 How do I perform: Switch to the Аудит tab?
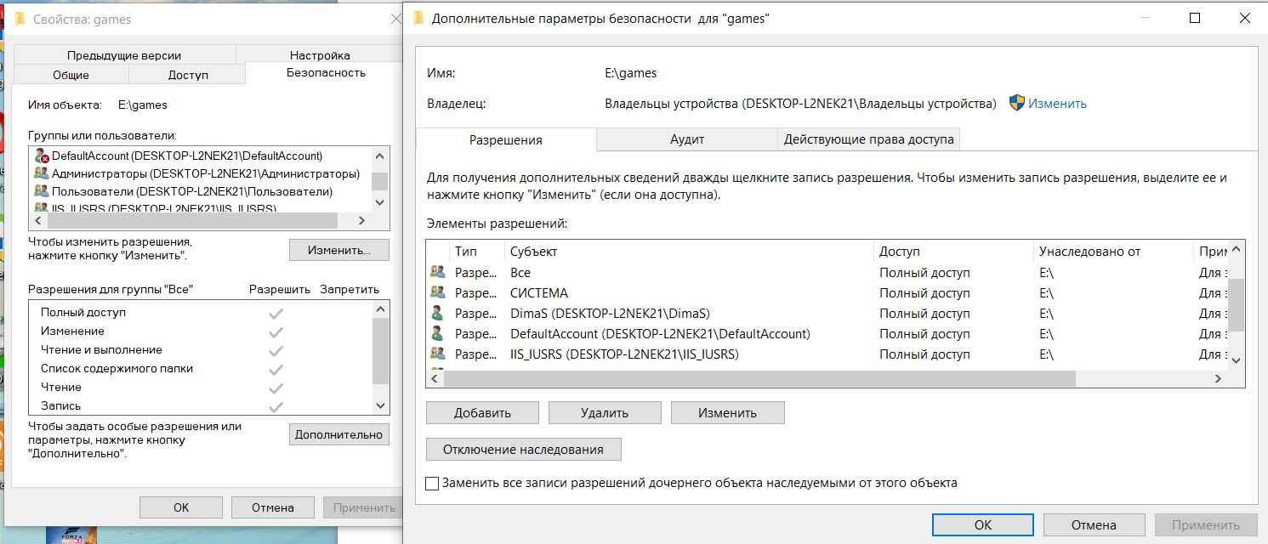(686, 139)
